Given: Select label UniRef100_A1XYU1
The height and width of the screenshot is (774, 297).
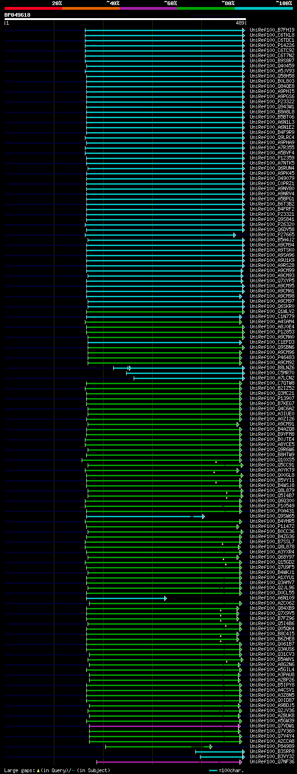Looking at the screenshot, I should click(x=272, y=577).
